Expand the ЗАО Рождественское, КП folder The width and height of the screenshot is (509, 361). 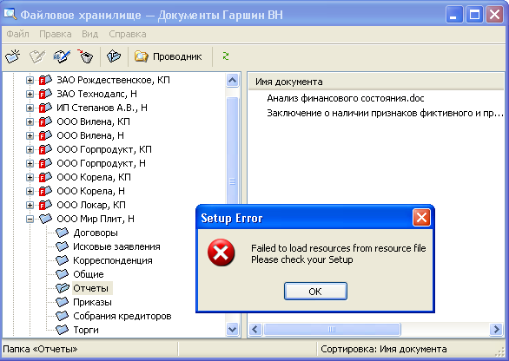[30, 80]
